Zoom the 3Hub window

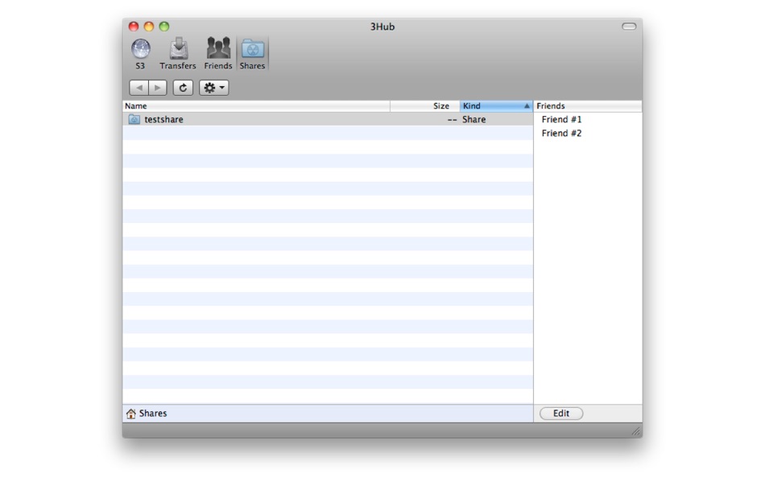coord(164,27)
